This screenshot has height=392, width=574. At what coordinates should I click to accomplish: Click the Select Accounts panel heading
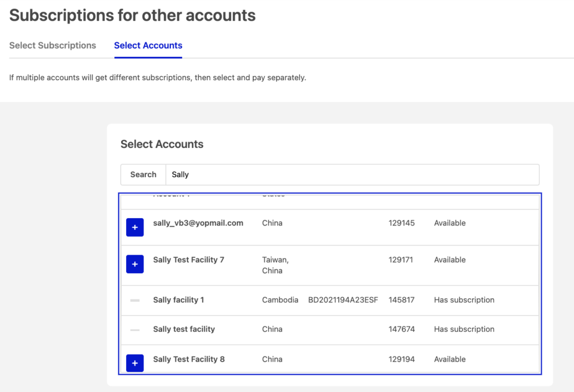coord(162,144)
